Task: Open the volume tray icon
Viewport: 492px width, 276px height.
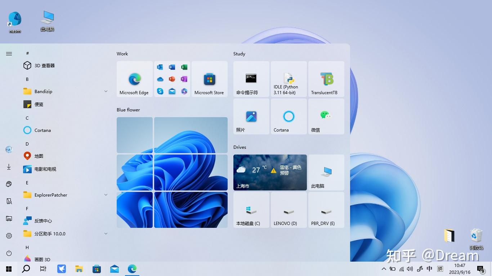Action: tap(410, 269)
